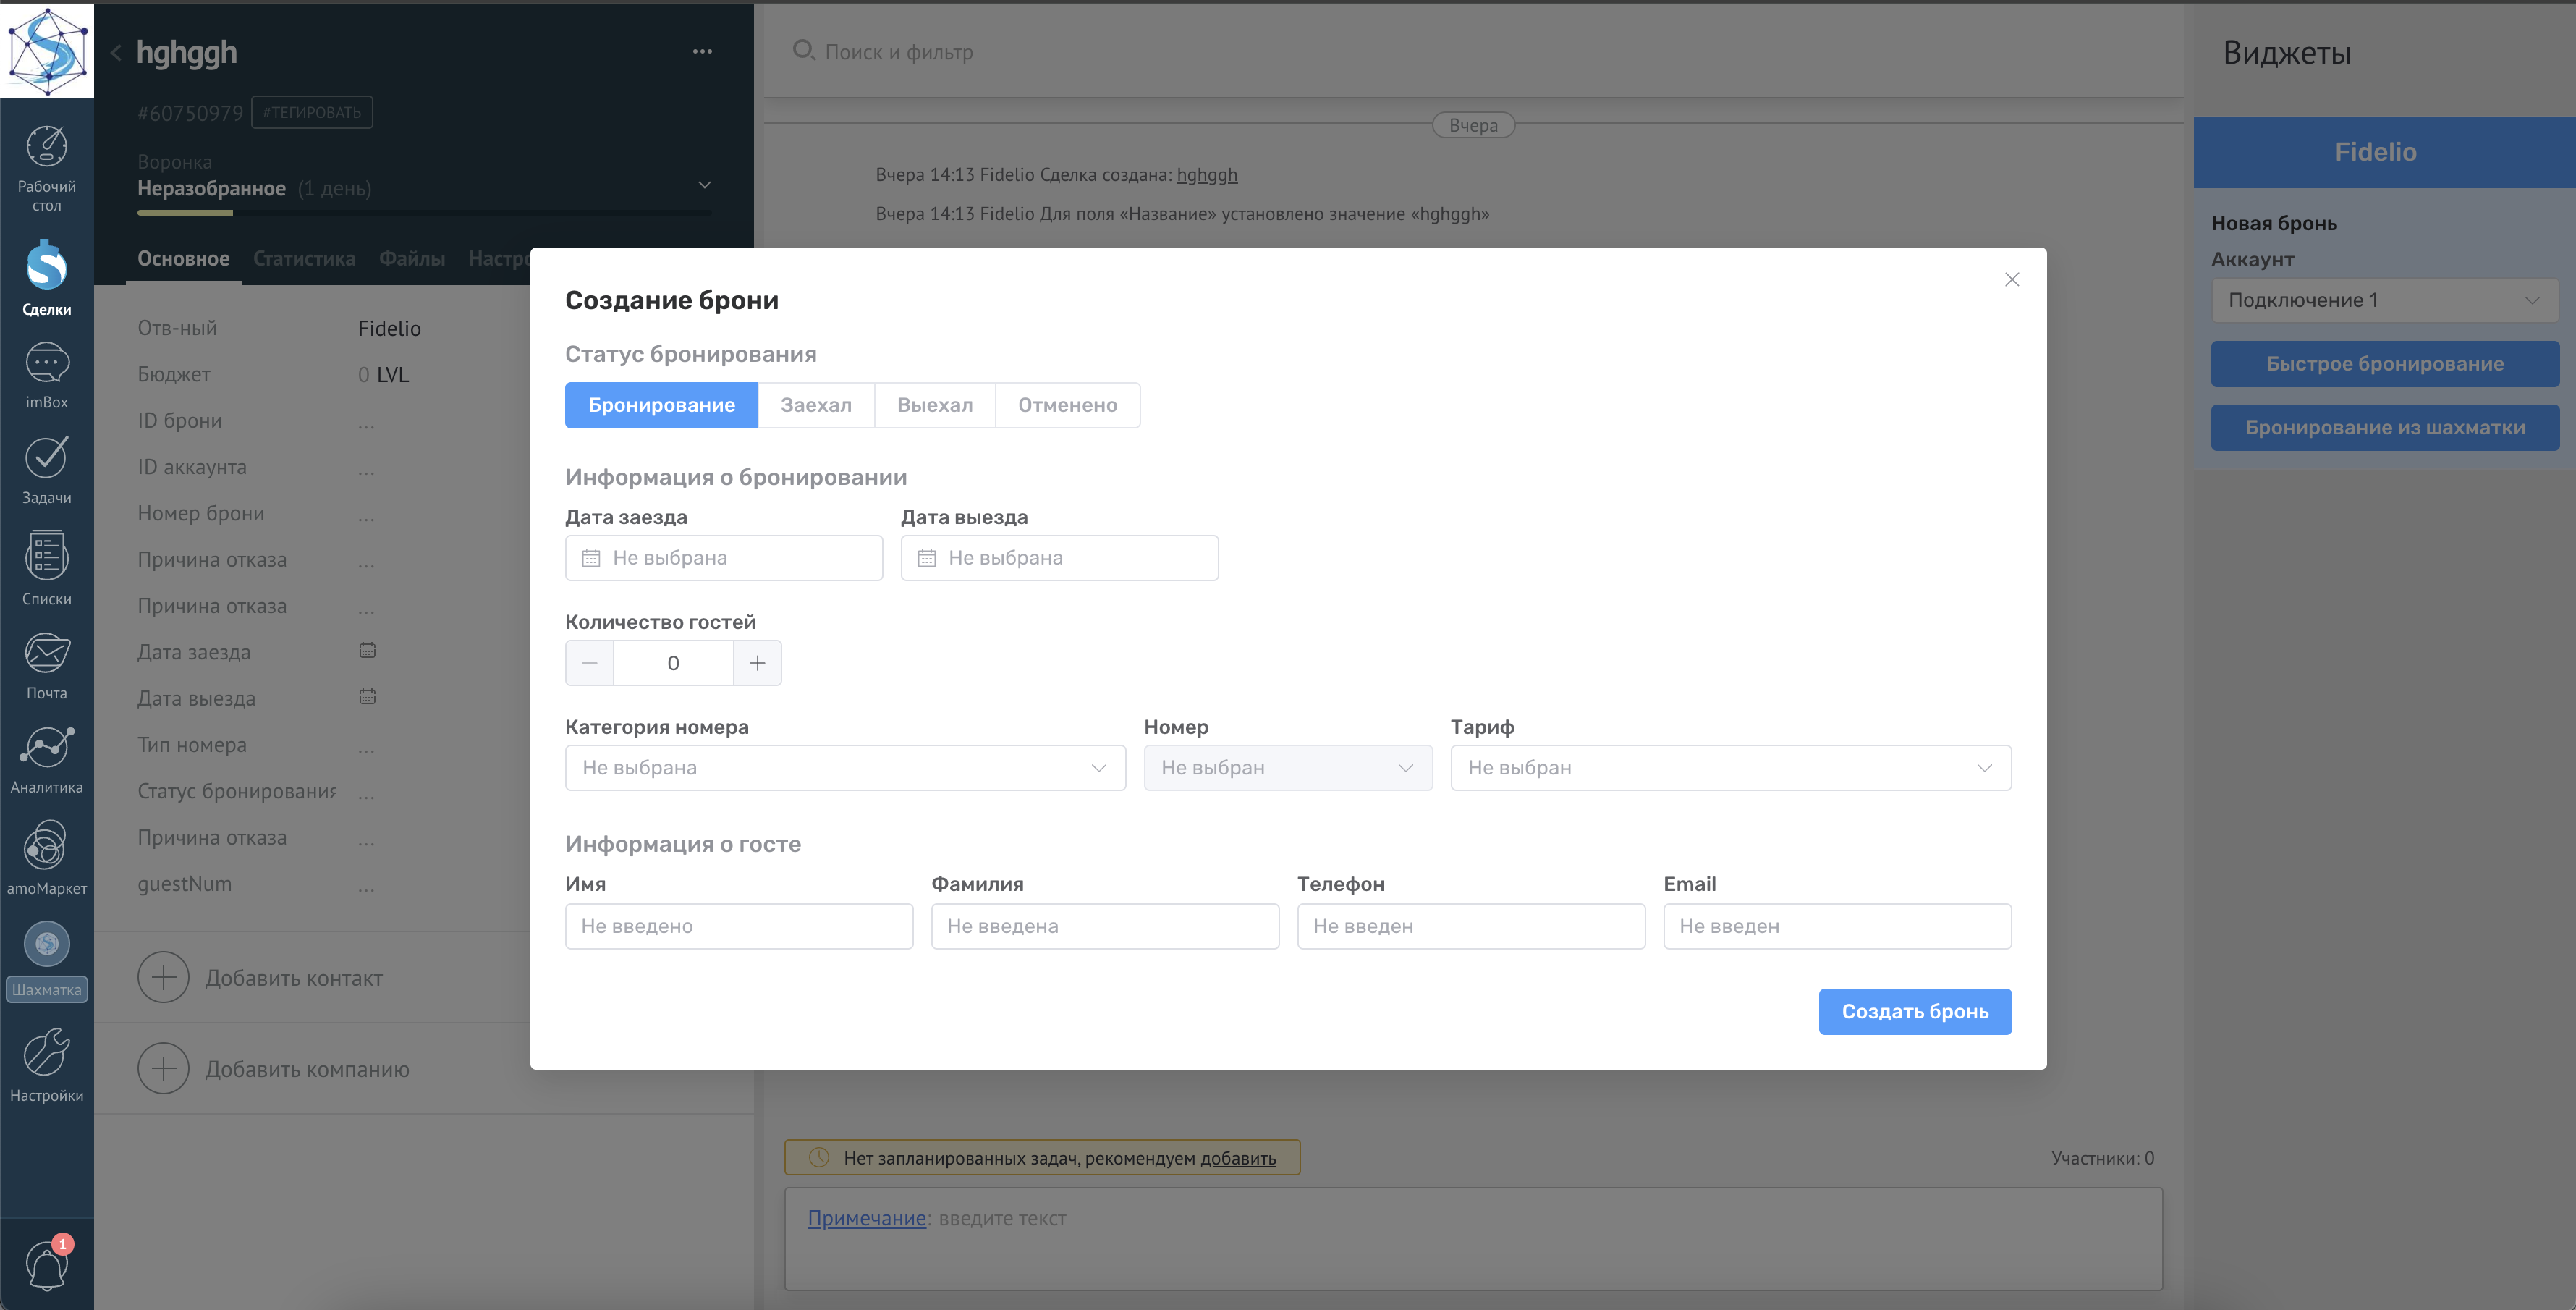Click the notifications bell icon
The width and height of the screenshot is (2576, 1310).
click(x=46, y=1266)
